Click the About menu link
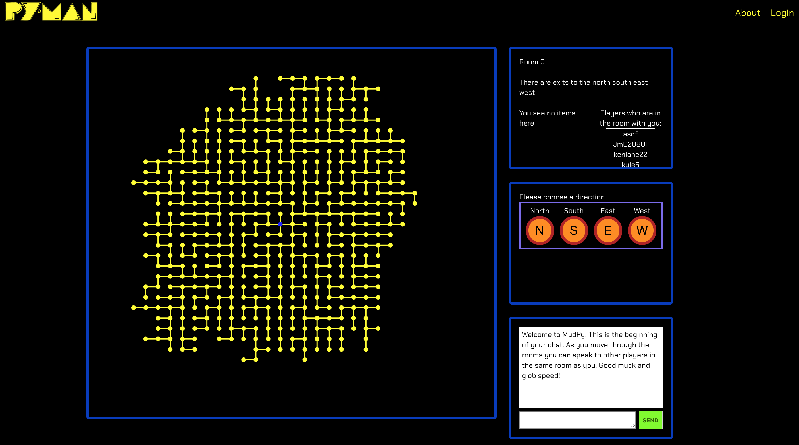 click(746, 12)
